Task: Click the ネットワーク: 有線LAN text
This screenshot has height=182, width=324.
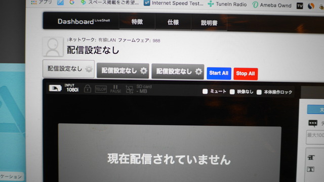Action: coord(92,40)
